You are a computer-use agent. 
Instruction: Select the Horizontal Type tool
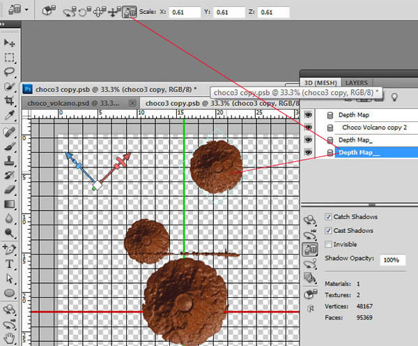[10, 264]
